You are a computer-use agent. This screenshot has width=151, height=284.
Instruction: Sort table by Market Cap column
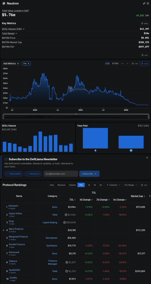pyautogui.click(x=138, y=196)
